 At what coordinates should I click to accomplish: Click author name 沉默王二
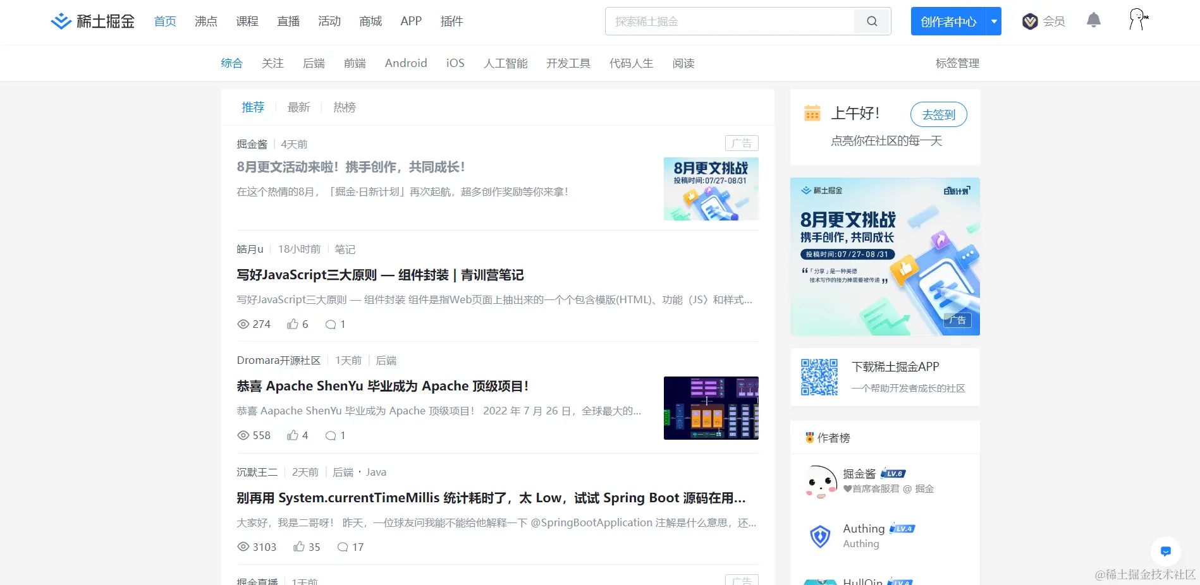point(257,472)
